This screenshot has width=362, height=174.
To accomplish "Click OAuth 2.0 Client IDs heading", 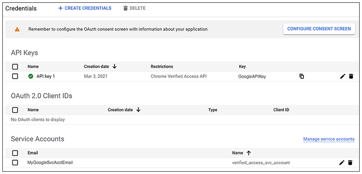I will pyautogui.click(x=41, y=96).
